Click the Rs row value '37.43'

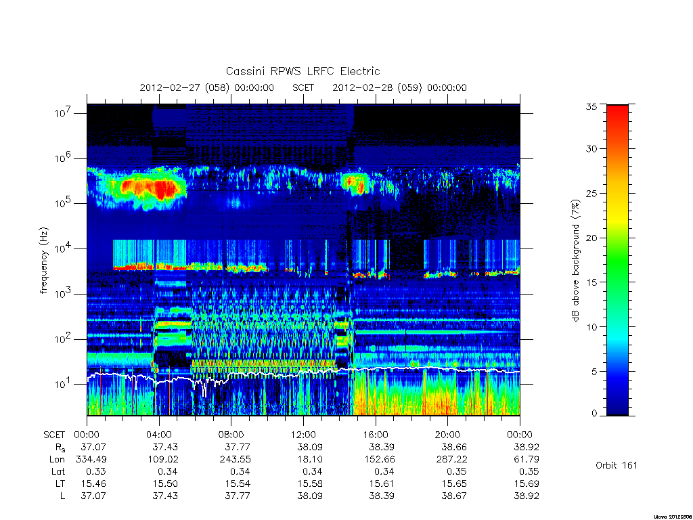165,448
